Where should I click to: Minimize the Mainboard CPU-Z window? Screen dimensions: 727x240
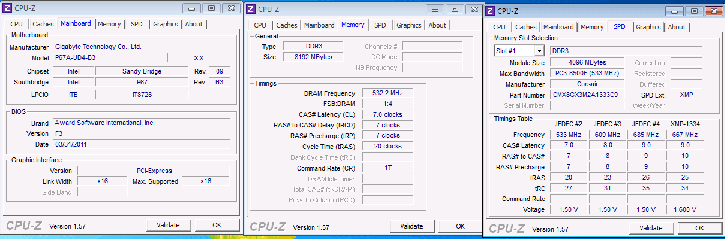[x=191, y=8]
